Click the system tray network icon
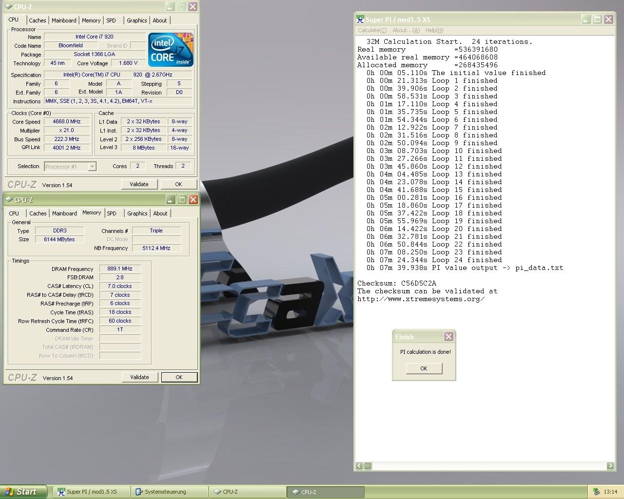The image size is (624, 499). point(596,492)
